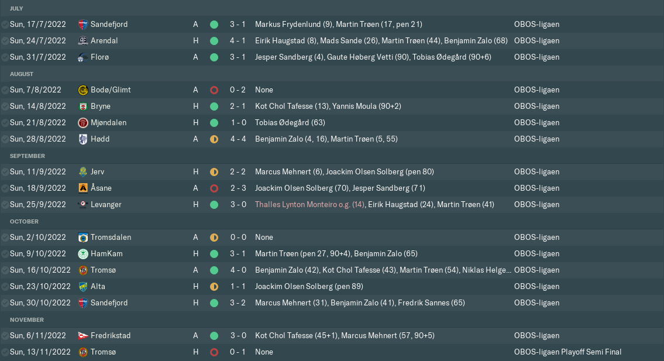Select the Thalles Lynton Monteiro own goal entry
The image size is (664, 361).
(309, 205)
